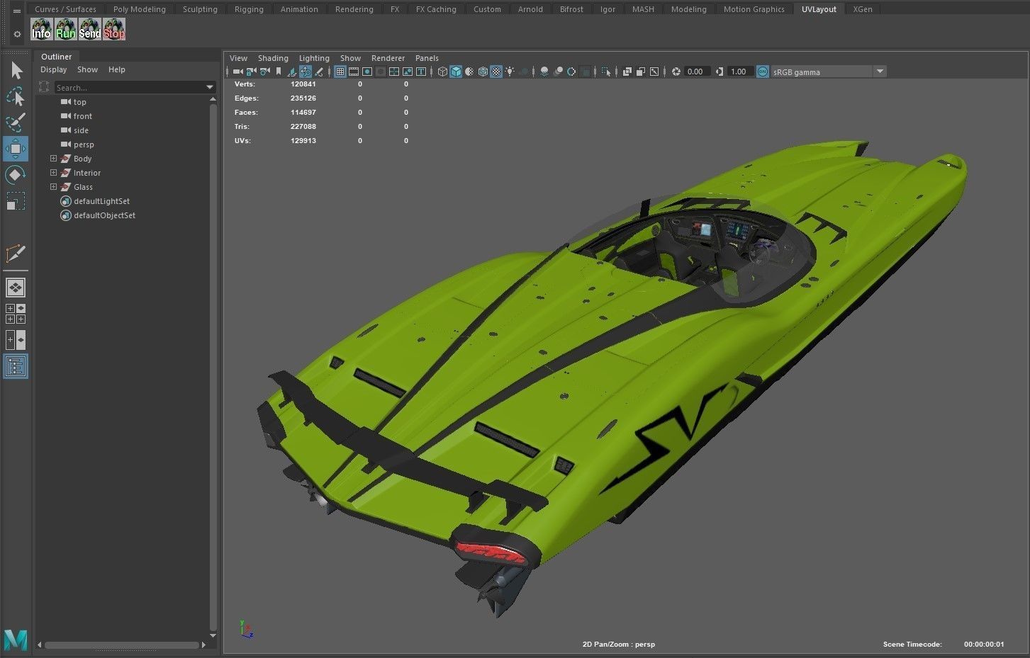Edit the Exposure value 0.00 field
This screenshot has width=1030, height=658.
[698, 72]
